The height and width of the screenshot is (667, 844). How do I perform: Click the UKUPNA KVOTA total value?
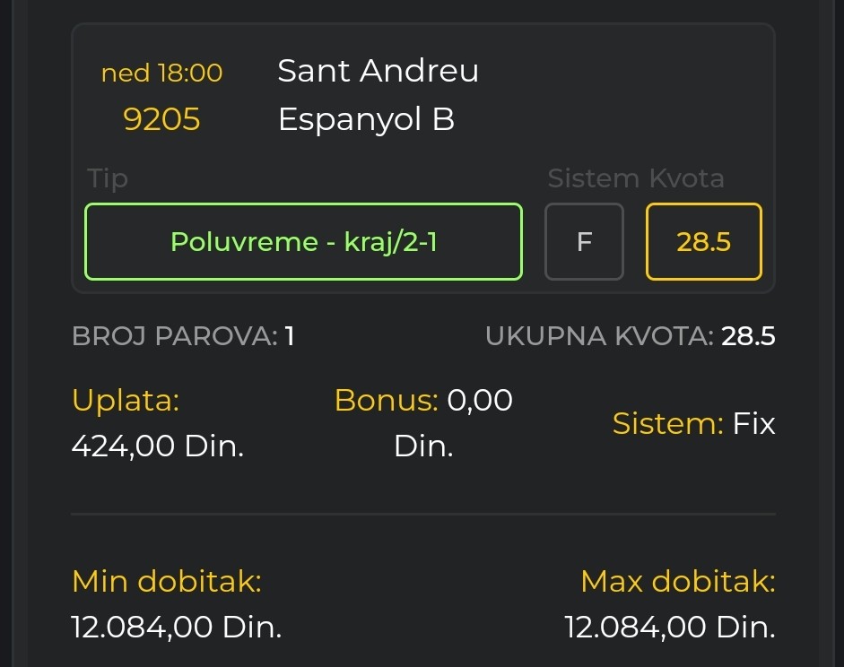point(748,336)
